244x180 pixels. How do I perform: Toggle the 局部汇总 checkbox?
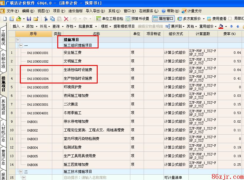click(x=230, y=19)
